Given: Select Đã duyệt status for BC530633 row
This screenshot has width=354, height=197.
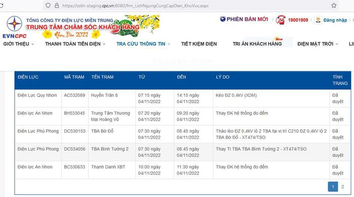Looking at the screenshot, I should pyautogui.click(x=338, y=170).
